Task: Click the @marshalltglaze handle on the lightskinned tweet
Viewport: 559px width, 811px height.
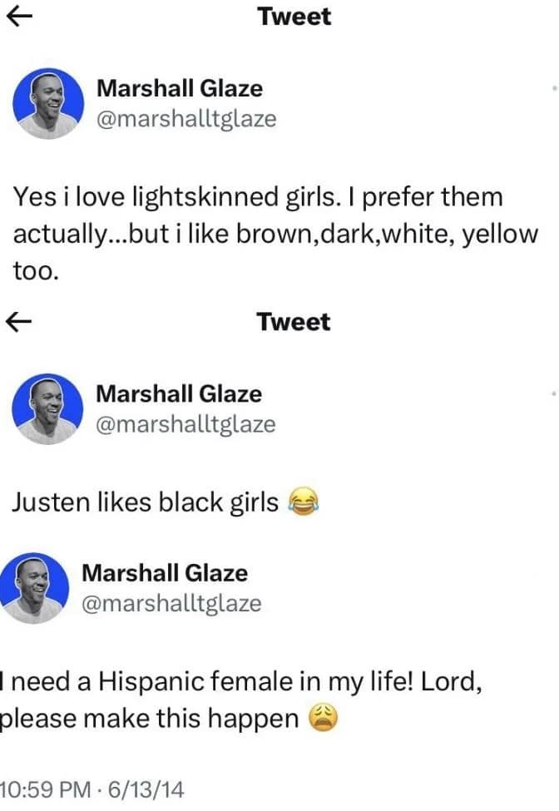Action: (x=186, y=119)
